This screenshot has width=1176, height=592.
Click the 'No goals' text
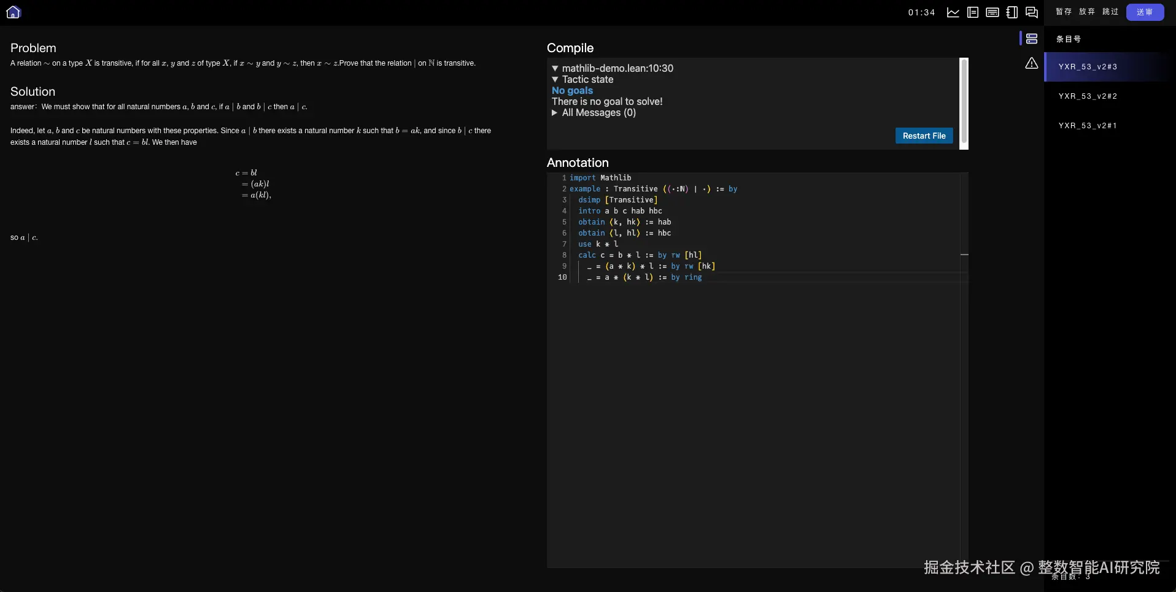pos(572,91)
